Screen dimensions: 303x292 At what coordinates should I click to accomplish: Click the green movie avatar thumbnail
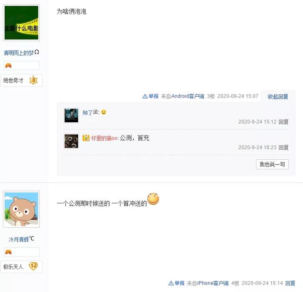pyautogui.click(x=21, y=23)
